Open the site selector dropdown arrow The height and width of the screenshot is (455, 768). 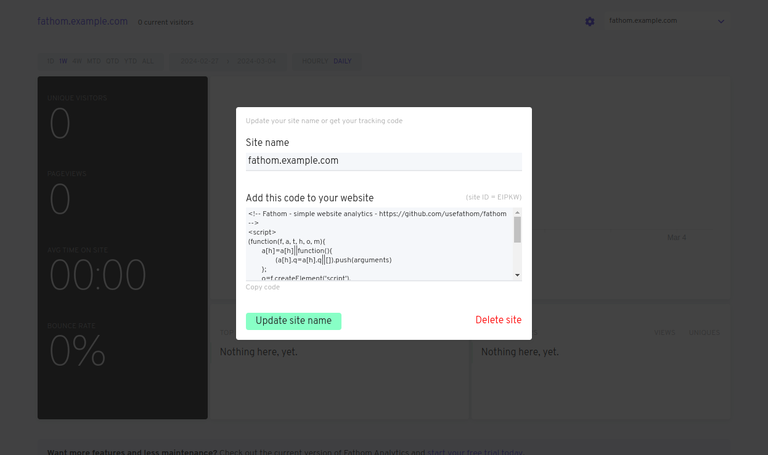(x=721, y=22)
